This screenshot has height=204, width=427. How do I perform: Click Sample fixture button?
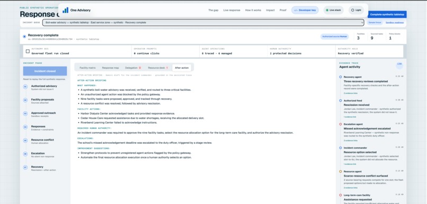[375, 23]
